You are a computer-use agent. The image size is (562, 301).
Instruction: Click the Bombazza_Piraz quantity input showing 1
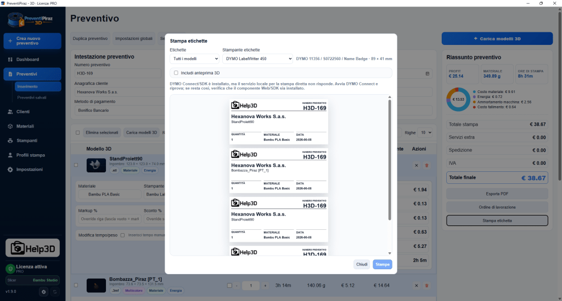(251, 286)
